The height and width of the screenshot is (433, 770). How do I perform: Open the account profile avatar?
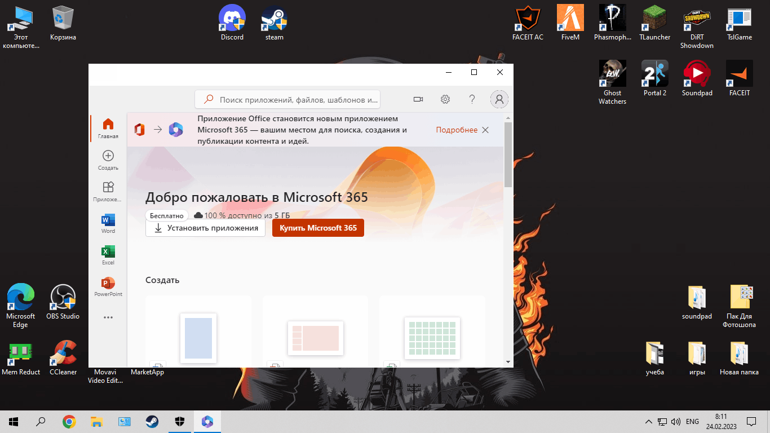point(499,99)
